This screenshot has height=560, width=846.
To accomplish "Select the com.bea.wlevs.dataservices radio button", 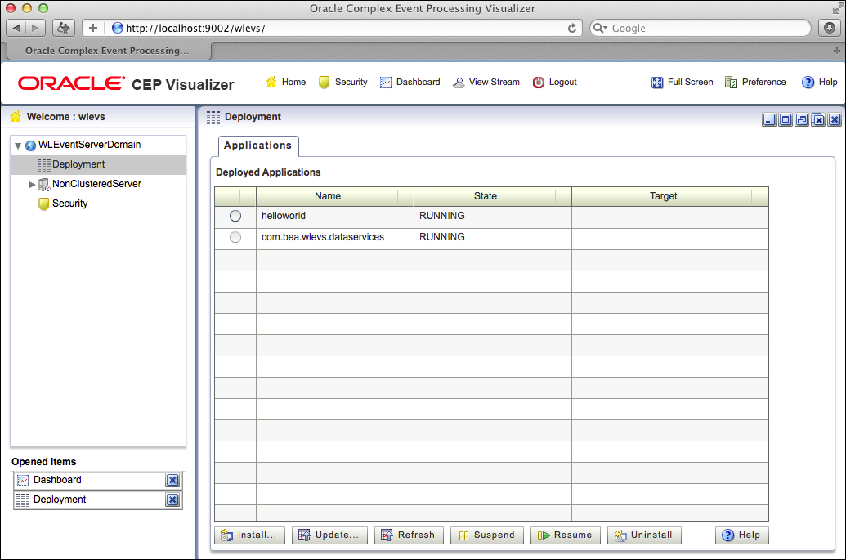I will coord(235,237).
